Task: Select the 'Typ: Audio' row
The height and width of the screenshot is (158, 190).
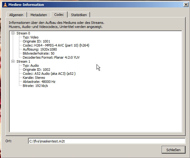Action: [31, 65]
